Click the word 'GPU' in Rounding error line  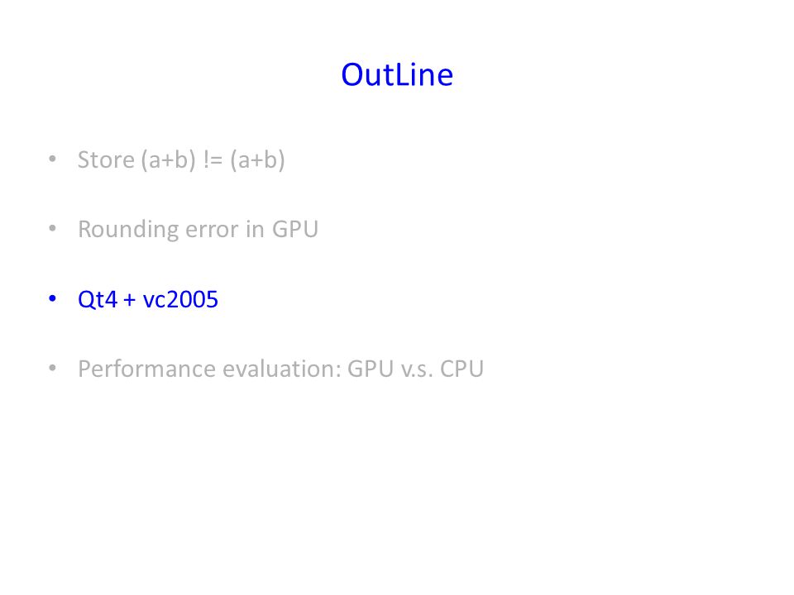[295, 229]
